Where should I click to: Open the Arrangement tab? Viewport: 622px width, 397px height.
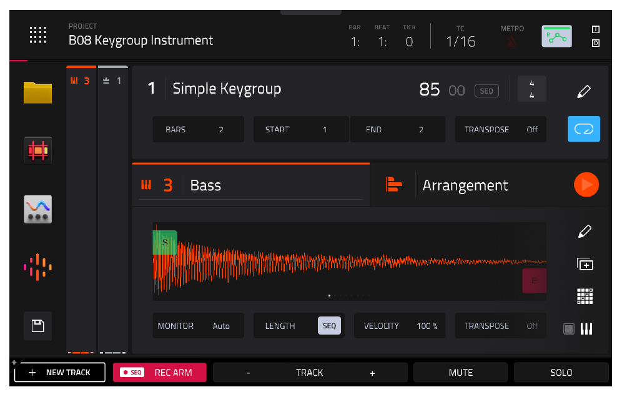[x=465, y=185]
